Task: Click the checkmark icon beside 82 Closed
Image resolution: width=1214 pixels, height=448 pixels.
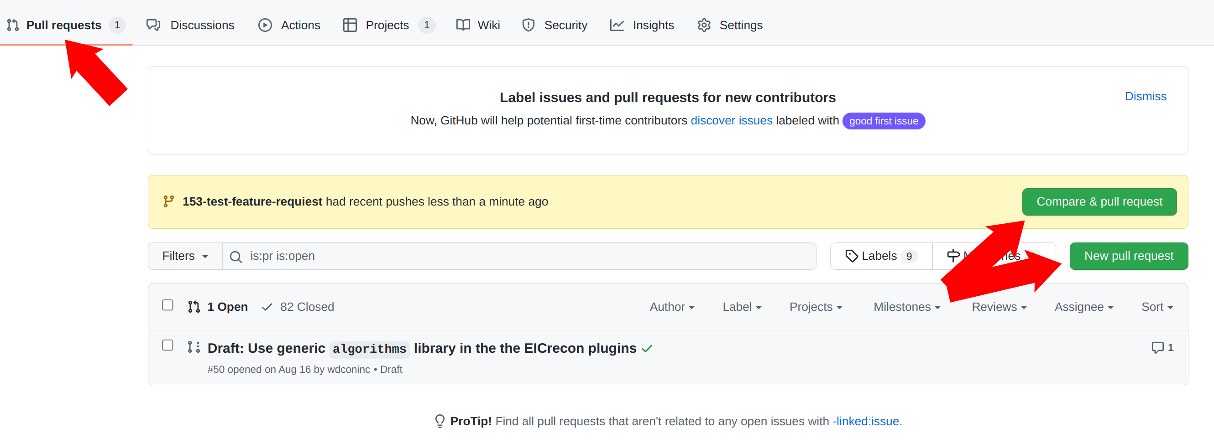Action: click(x=267, y=307)
